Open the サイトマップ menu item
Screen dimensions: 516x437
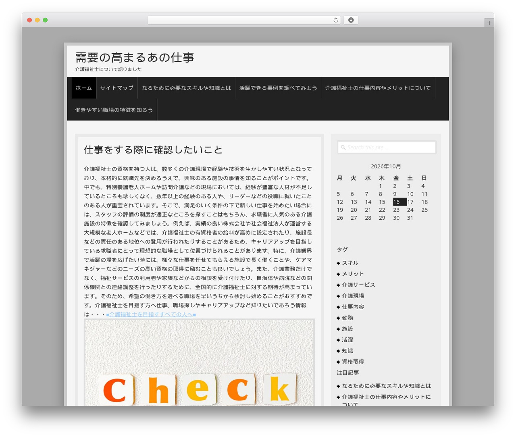pyautogui.click(x=117, y=88)
